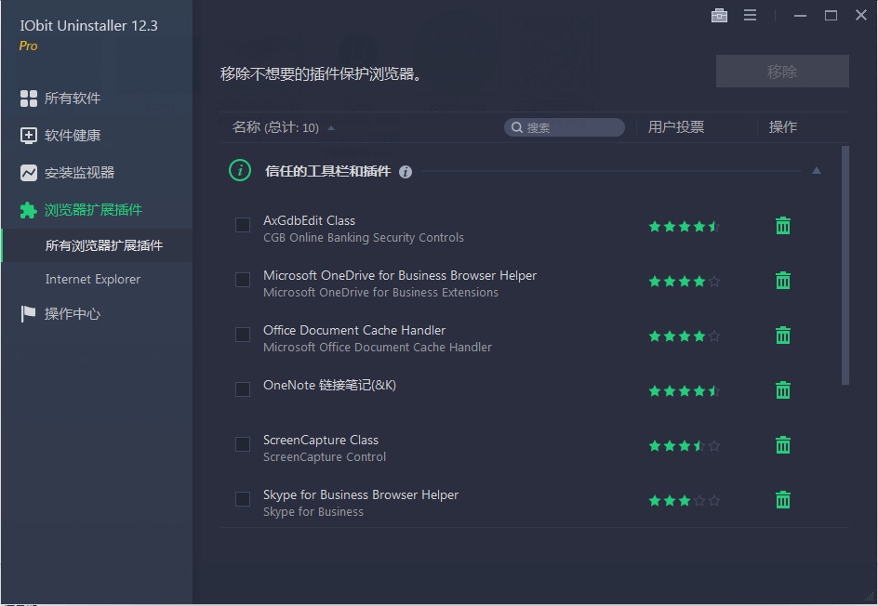Screen dimensions: 878x606
Task: Open 安装监视器 in the sidebar
Action: coord(79,173)
